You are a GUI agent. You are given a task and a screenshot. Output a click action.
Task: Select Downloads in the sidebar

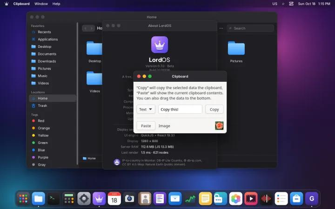[53, 61]
